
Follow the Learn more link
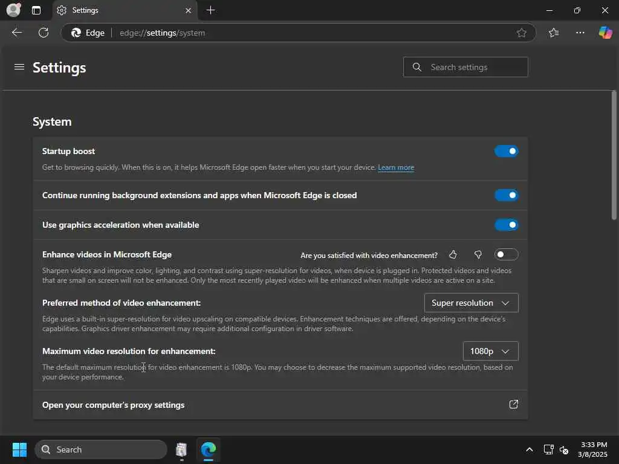coord(396,167)
